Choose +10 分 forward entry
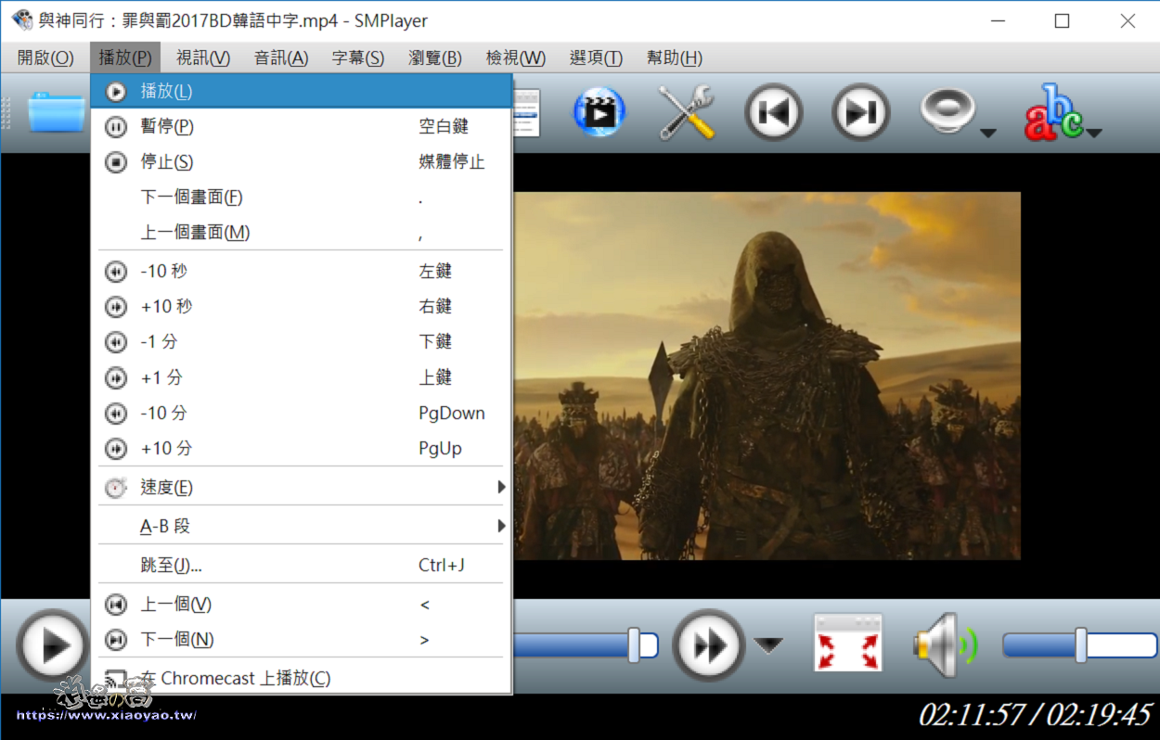Image resolution: width=1160 pixels, height=740 pixels. [302, 448]
